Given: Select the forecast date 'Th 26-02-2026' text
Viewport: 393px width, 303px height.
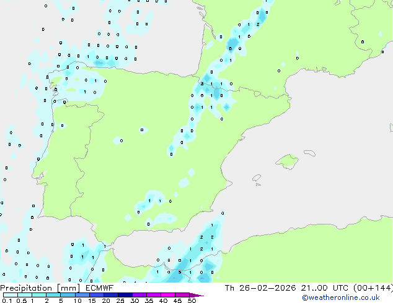Looking at the screenshot, I should point(260,288).
